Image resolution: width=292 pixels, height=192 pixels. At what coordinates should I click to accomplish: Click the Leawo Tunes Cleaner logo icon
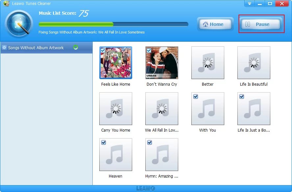pyautogui.click(x=6, y=4)
